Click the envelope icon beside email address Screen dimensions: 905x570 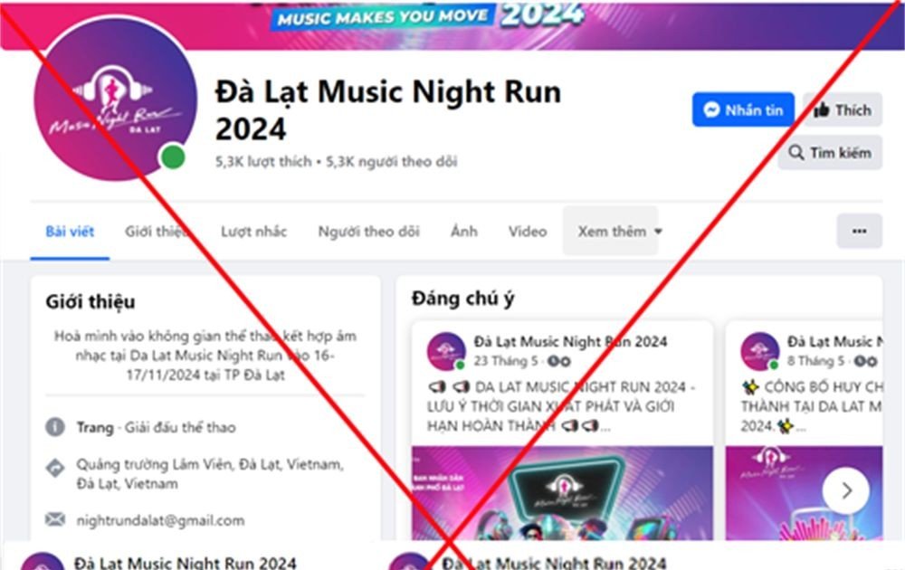point(55,519)
